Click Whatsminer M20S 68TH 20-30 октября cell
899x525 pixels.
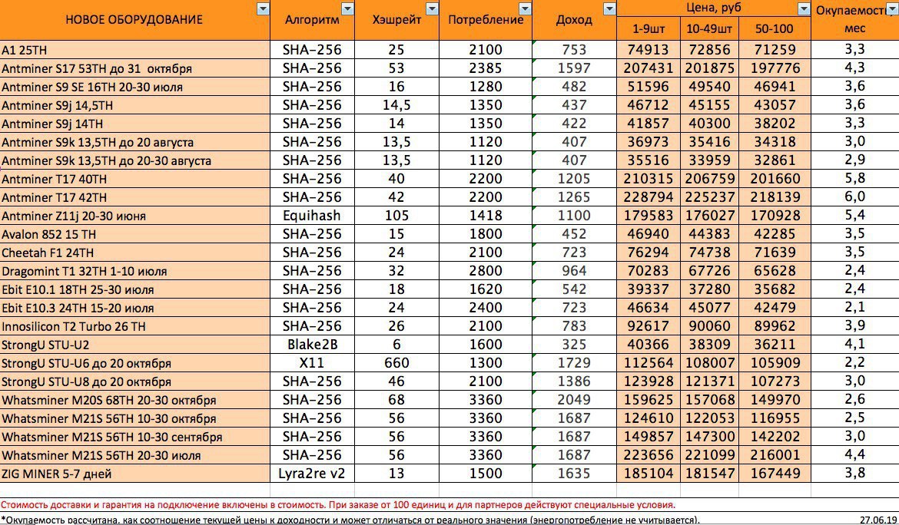(x=134, y=400)
